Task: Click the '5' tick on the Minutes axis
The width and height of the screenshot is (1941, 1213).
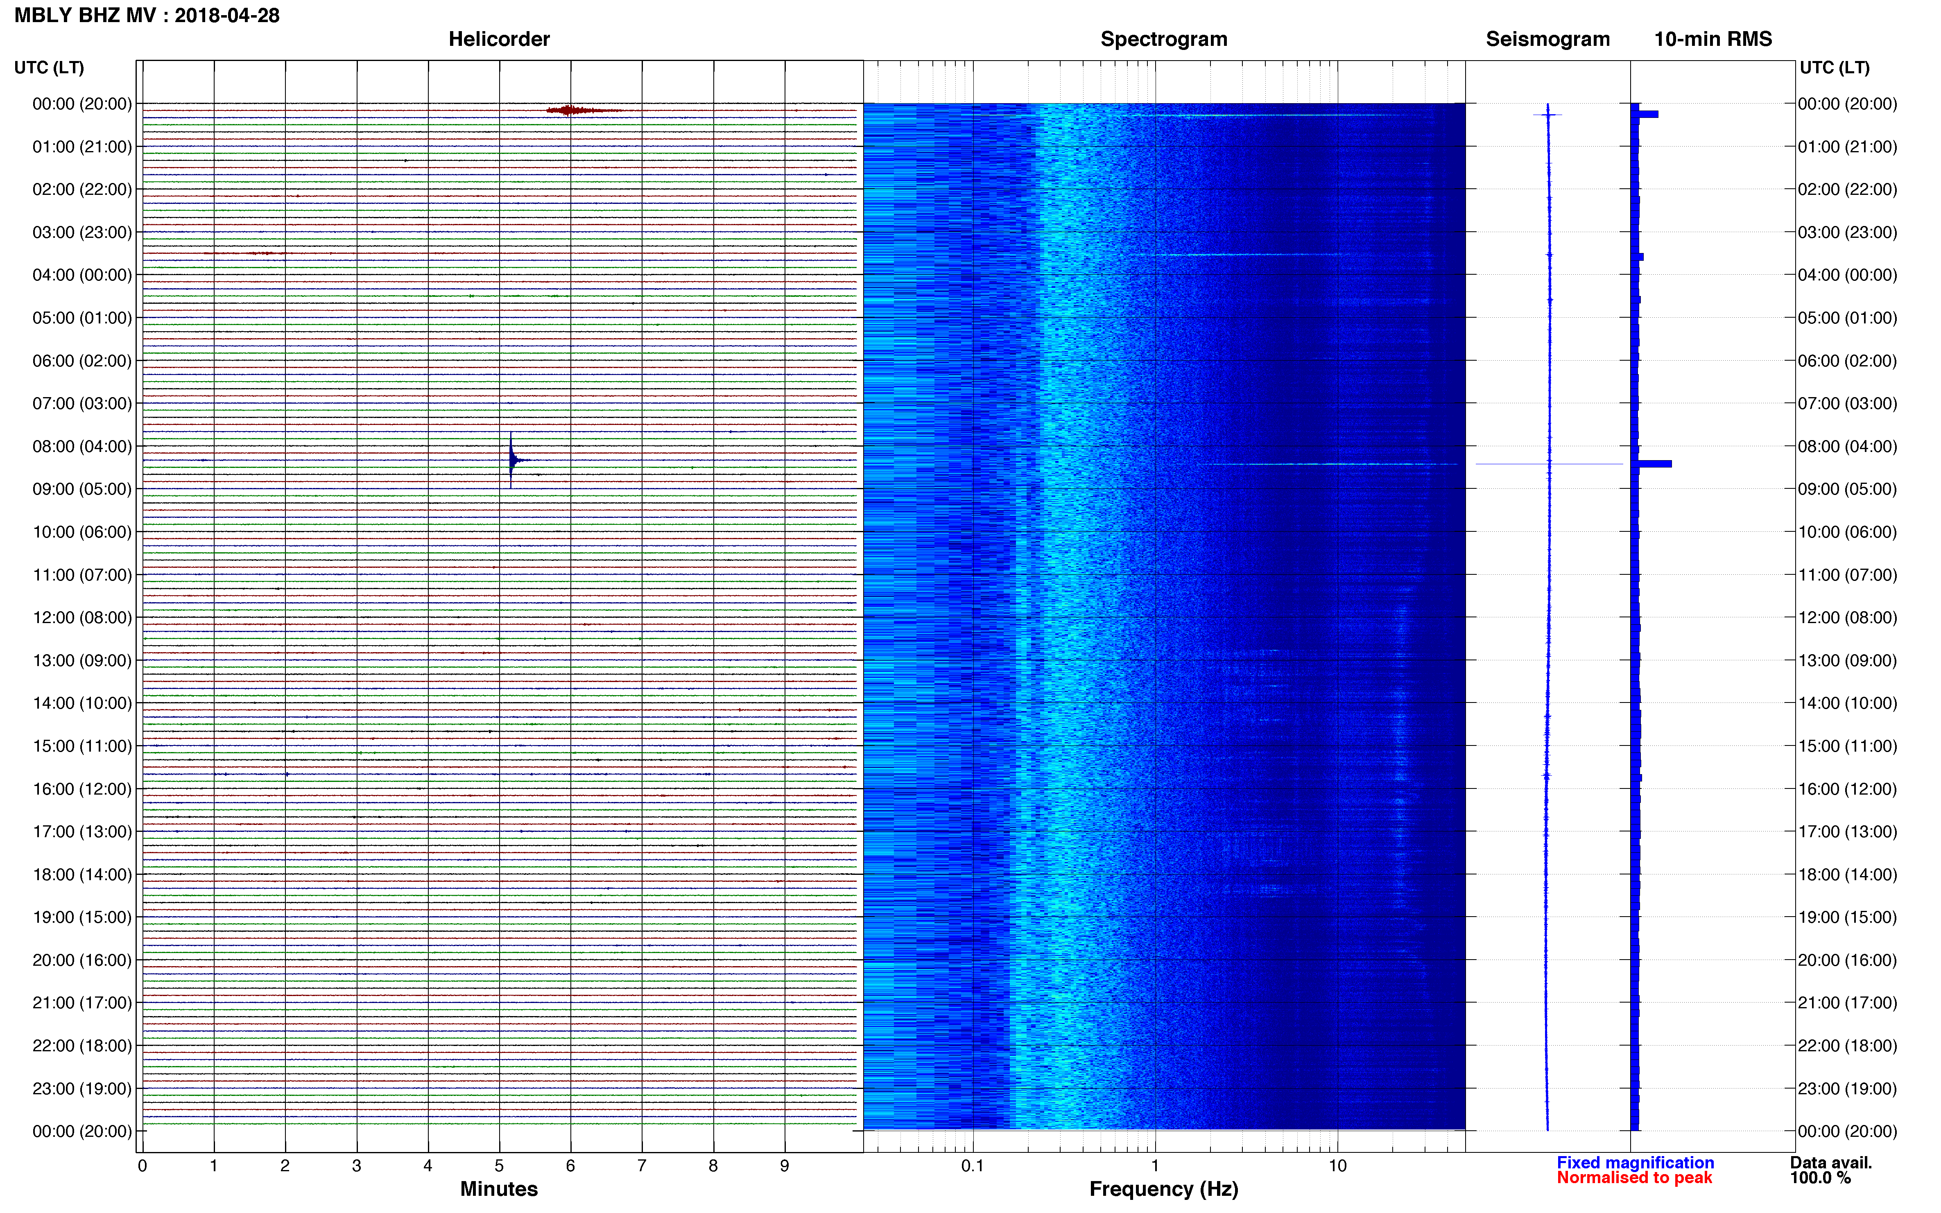Action: [x=499, y=1166]
